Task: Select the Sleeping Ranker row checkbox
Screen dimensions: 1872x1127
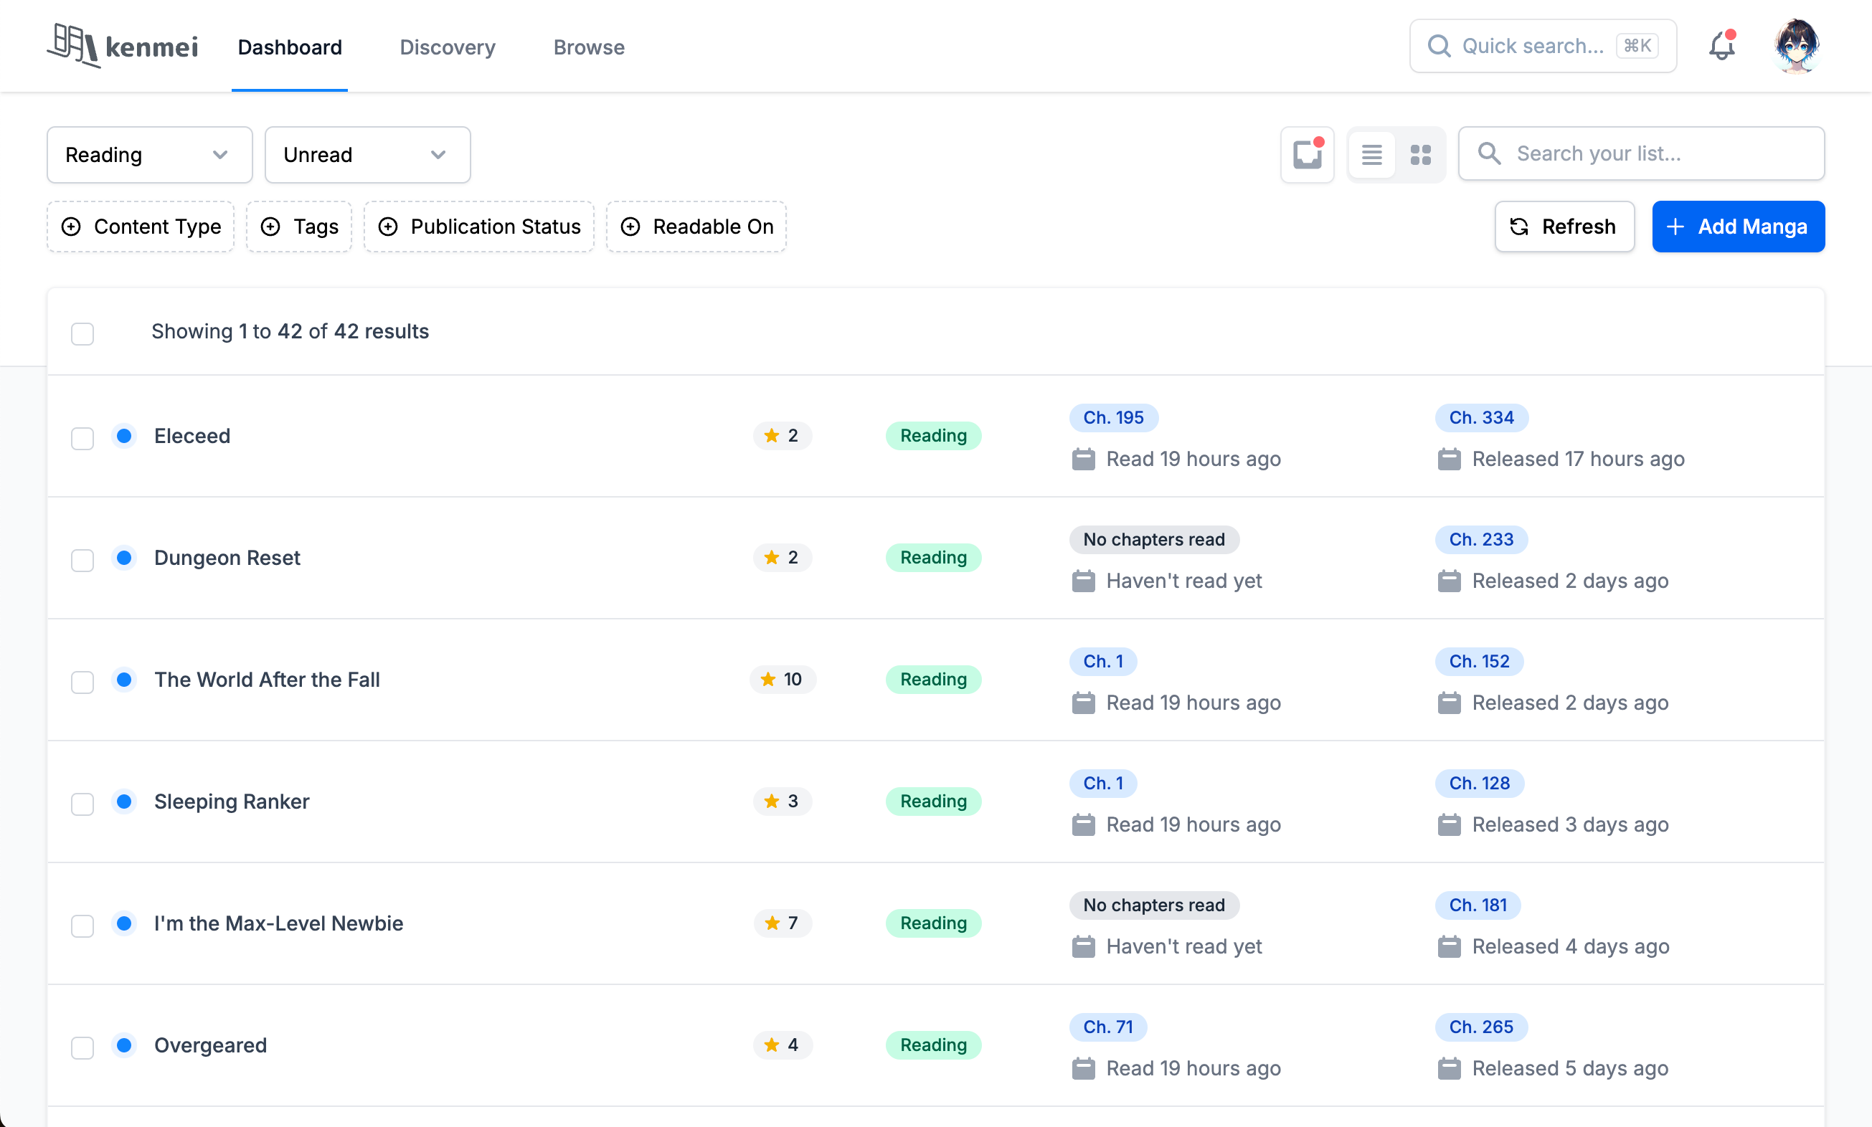Action: tap(82, 804)
